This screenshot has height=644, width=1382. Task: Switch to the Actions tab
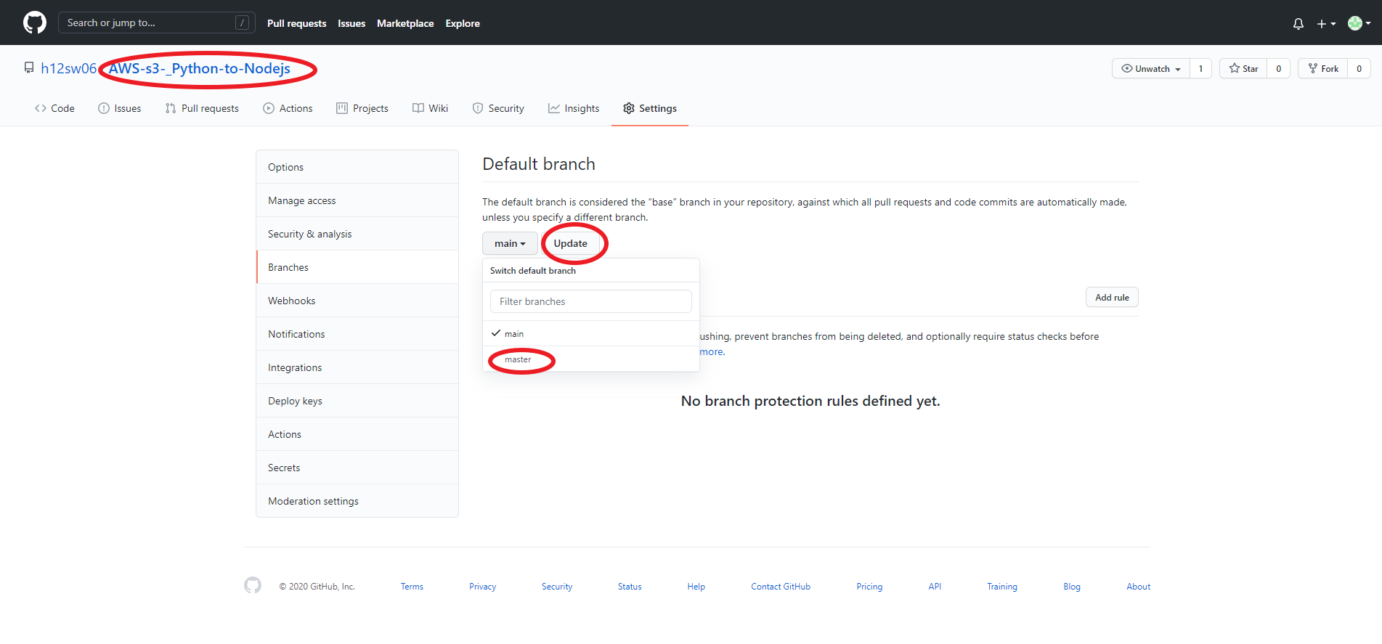click(288, 108)
